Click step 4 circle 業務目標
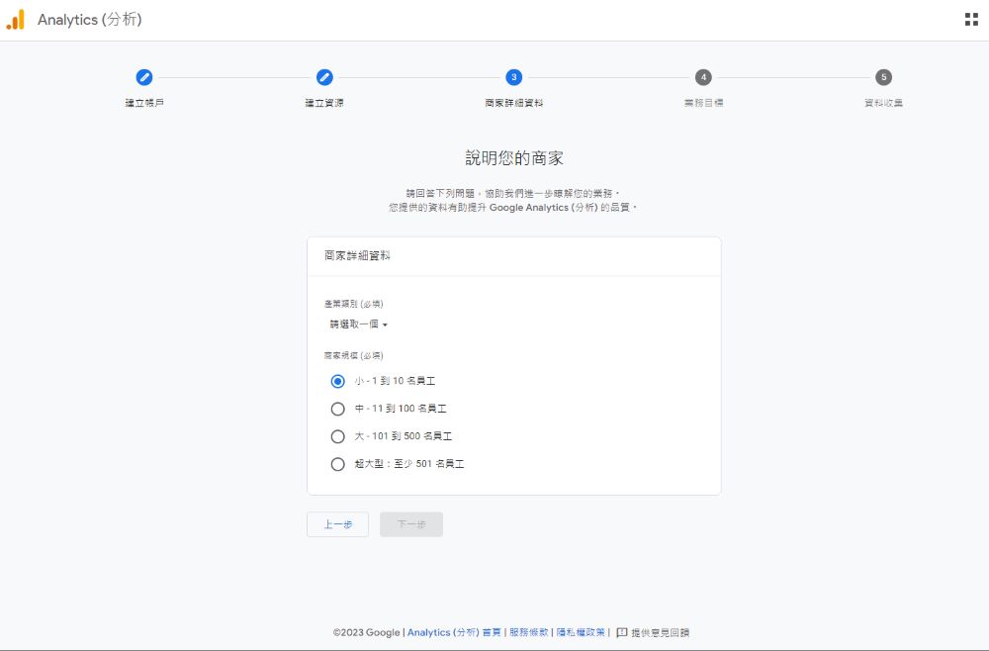This screenshot has width=989, height=651. 703,77
